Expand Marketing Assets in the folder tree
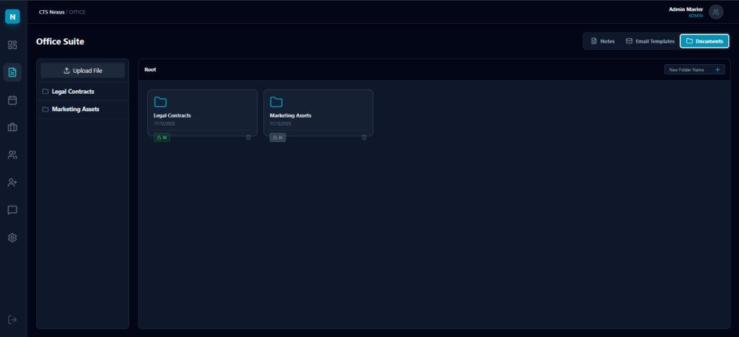This screenshot has height=337, width=739. click(75, 110)
